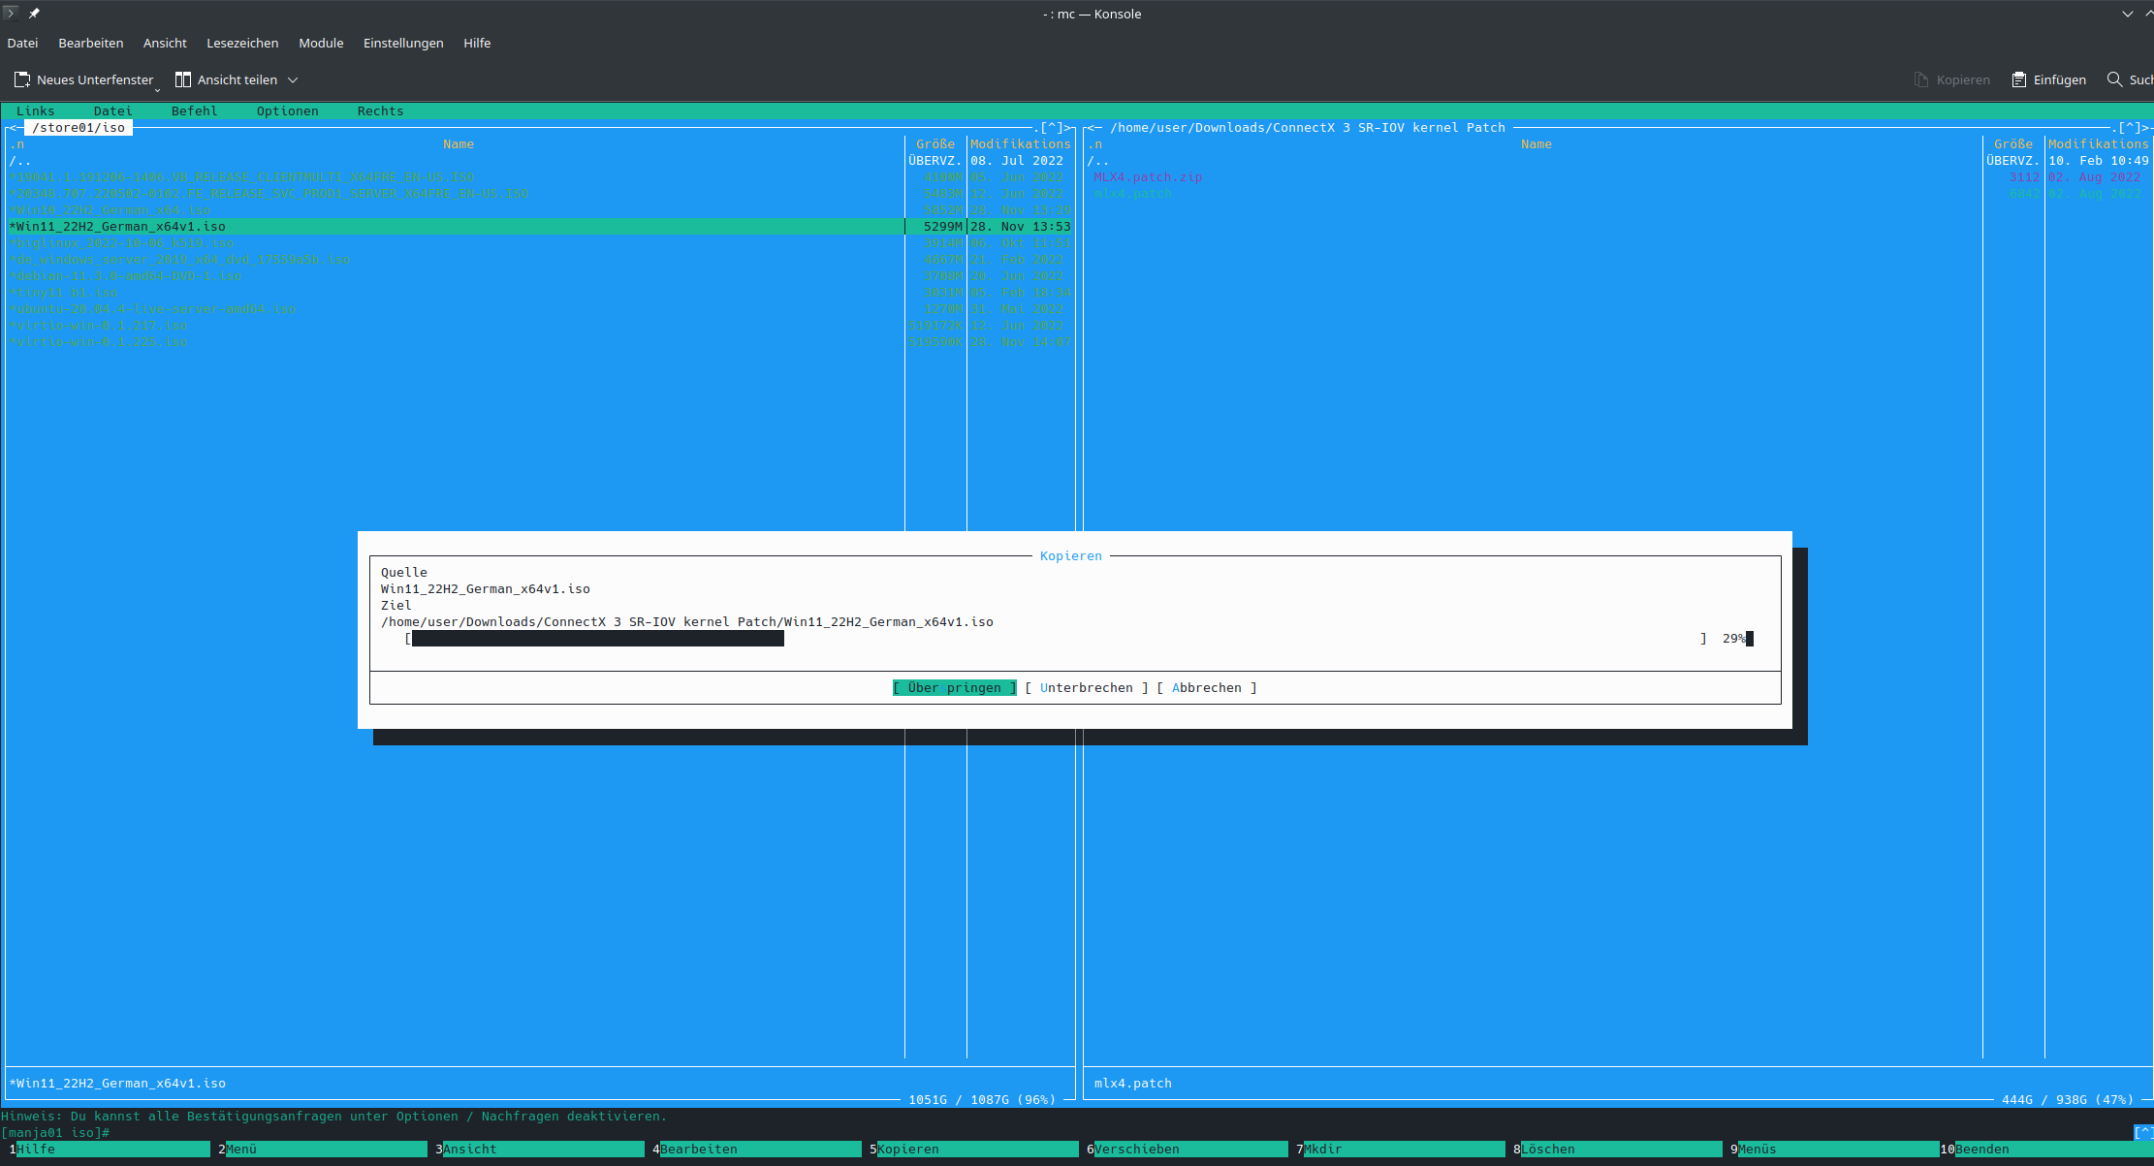Viewport: 2154px width, 1166px height.
Task: Expand the Ansicht teilen dropdown arrow
Action: pyautogui.click(x=293, y=79)
